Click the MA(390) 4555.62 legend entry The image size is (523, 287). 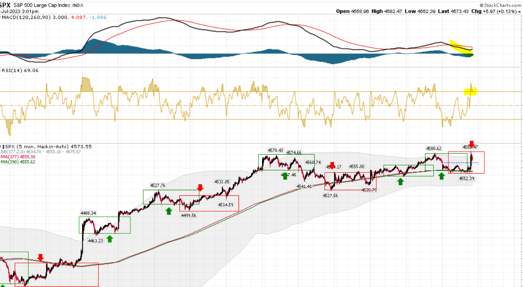(18, 162)
